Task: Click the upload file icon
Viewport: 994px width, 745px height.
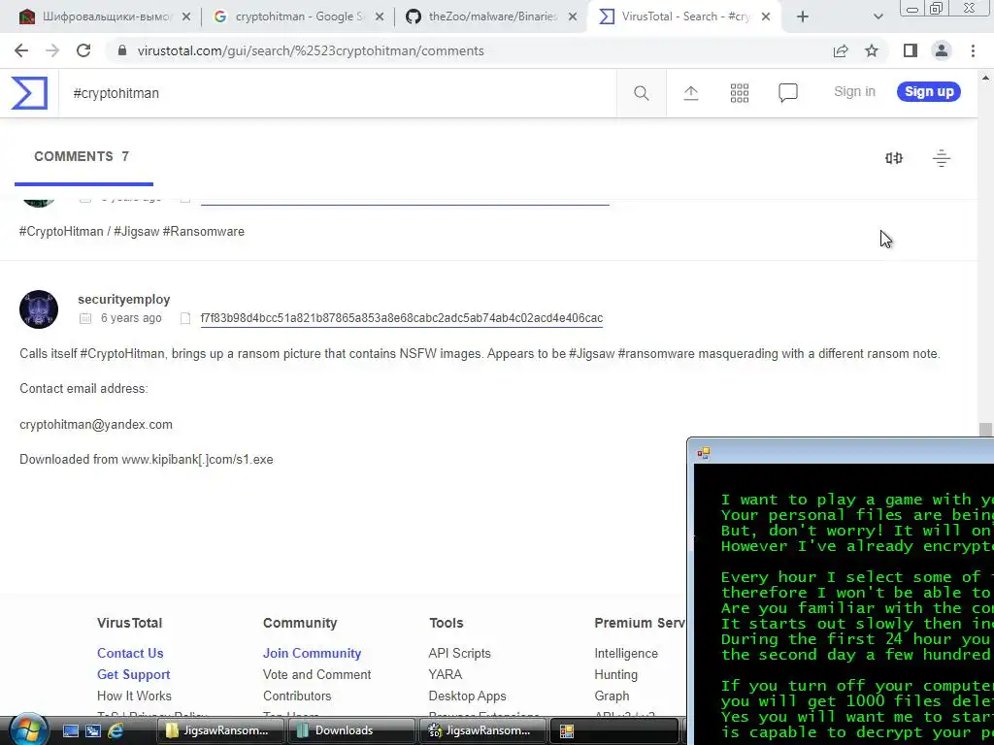Action: [691, 93]
